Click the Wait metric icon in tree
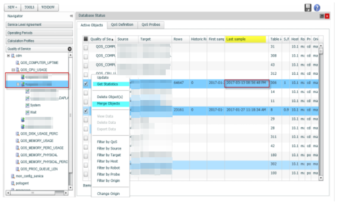This screenshot has height=209, width=342. tap(27, 112)
